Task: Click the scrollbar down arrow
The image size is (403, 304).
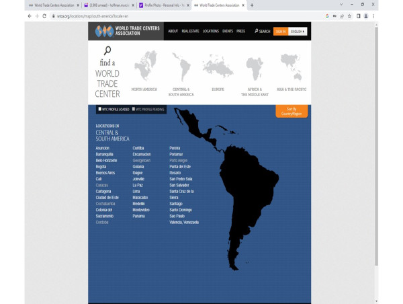Action: [x=376, y=301]
